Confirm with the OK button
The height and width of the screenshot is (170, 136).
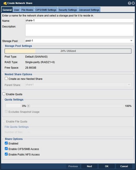(107, 166)
